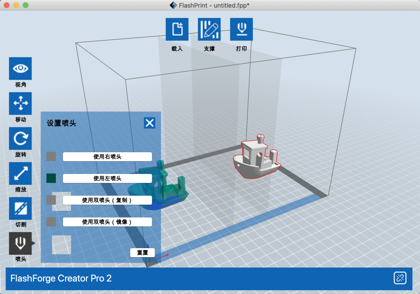Viewport: 420px width, 294px height.
Task: Select the 缩放 (Scale) tool
Action: click(x=20, y=174)
